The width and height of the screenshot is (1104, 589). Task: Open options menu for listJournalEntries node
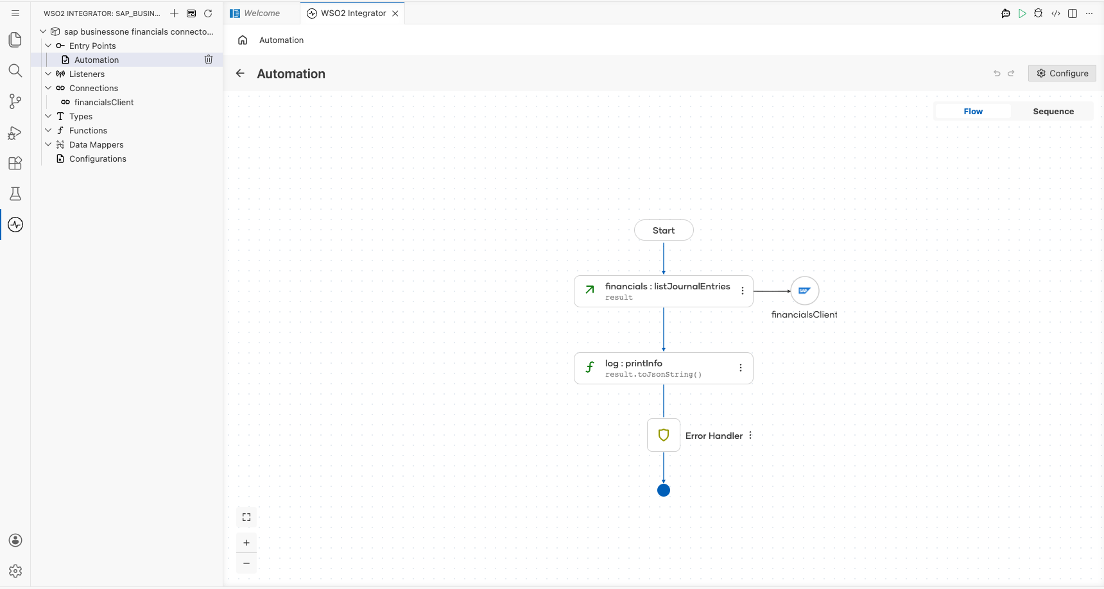pos(743,291)
